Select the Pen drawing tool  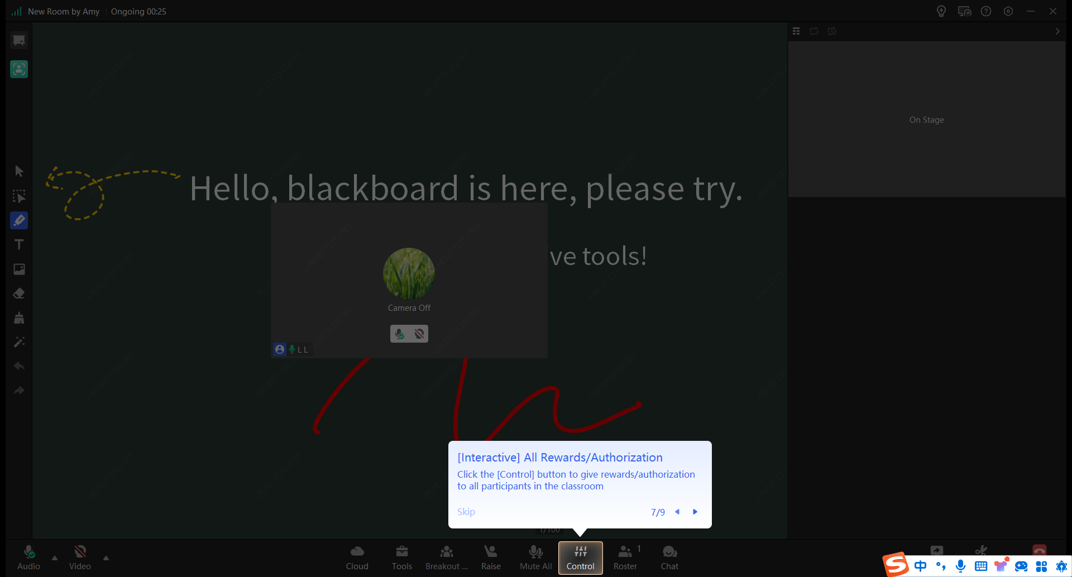tap(19, 220)
